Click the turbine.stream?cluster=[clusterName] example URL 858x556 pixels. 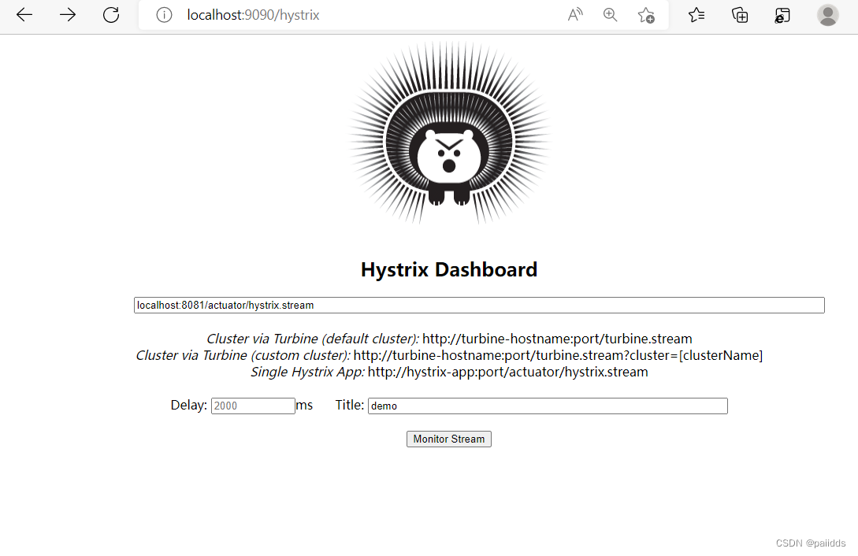pyautogui.click(x=558, y=355)
